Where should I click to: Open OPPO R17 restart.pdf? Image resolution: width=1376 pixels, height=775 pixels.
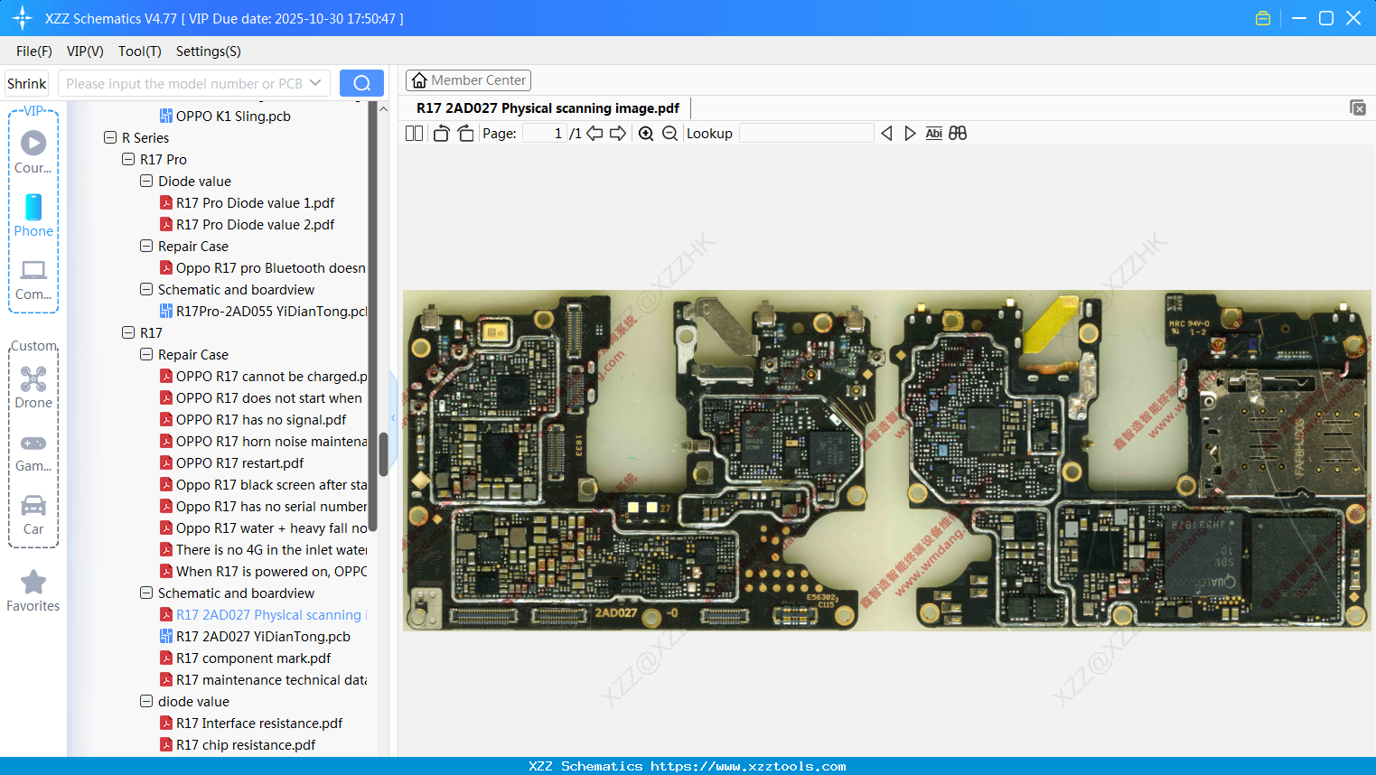[x=239, y=462]
